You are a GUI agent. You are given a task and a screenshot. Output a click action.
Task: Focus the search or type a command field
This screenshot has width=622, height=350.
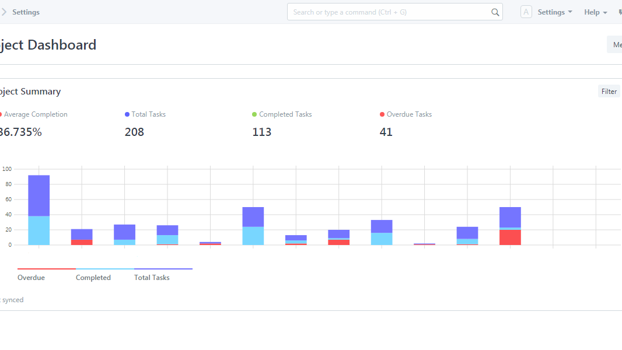pos(388,12)
